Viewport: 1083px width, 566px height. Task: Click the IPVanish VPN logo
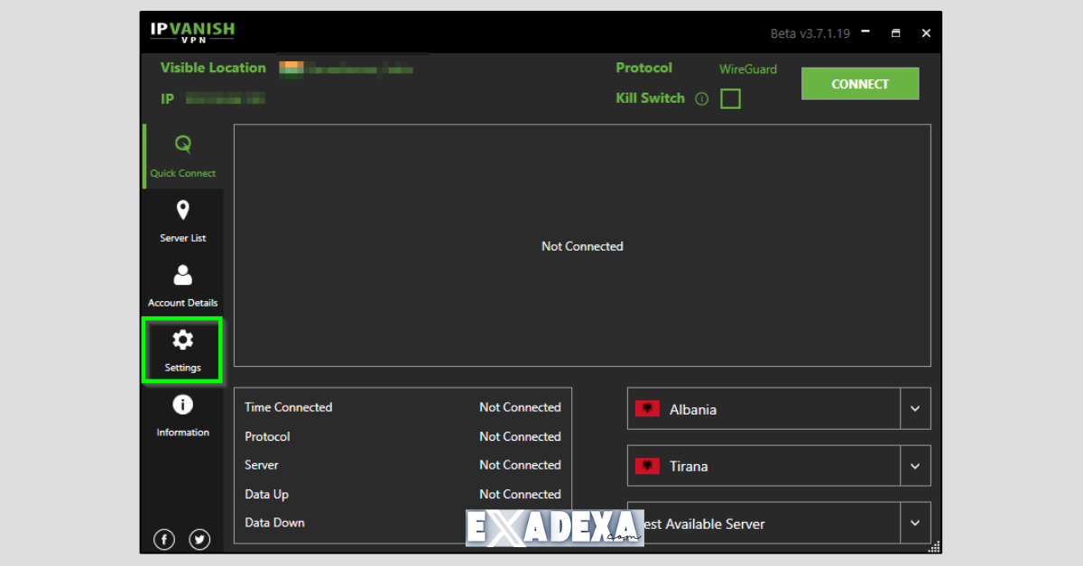[190, 31]
